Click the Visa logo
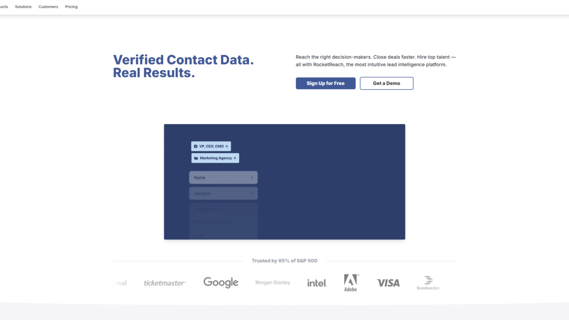 click(388, 283)
